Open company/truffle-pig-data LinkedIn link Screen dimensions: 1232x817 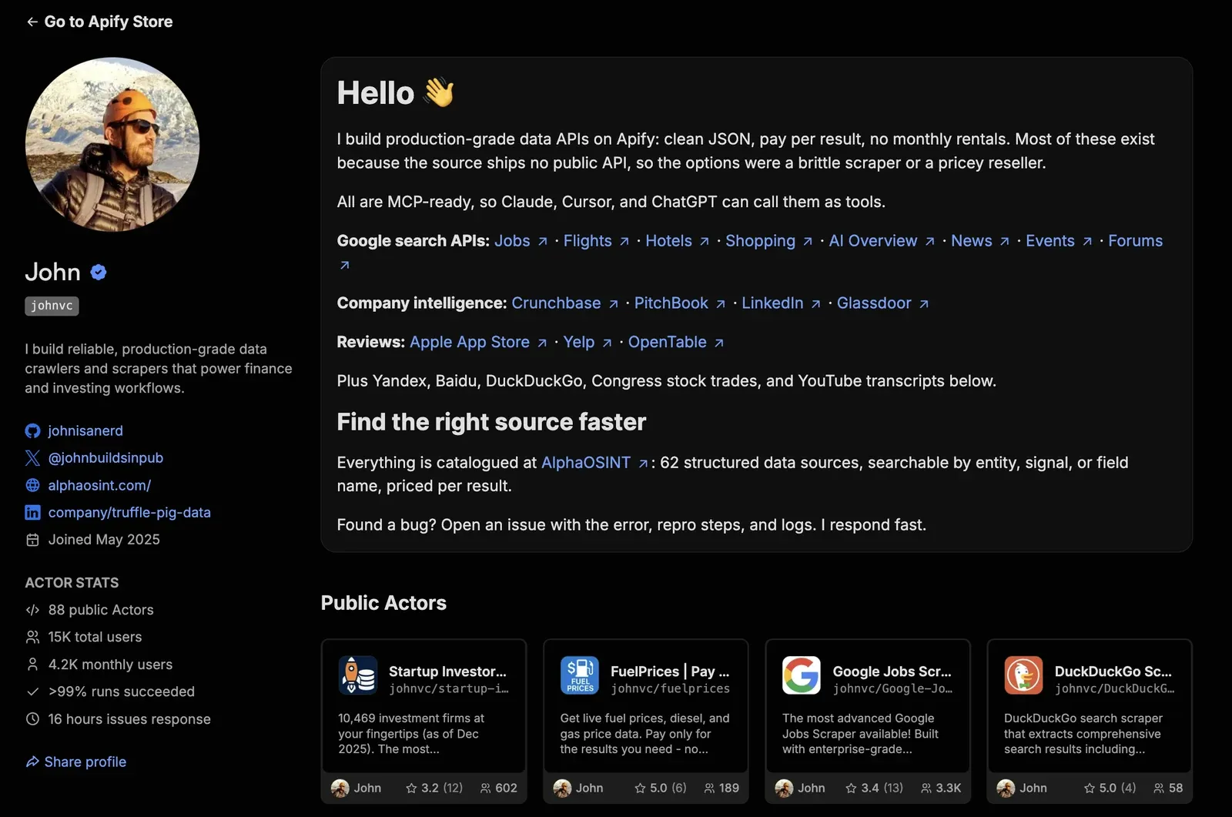pyautogui.click(x=129, y=512)
